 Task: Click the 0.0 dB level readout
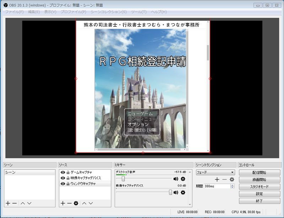182,185
